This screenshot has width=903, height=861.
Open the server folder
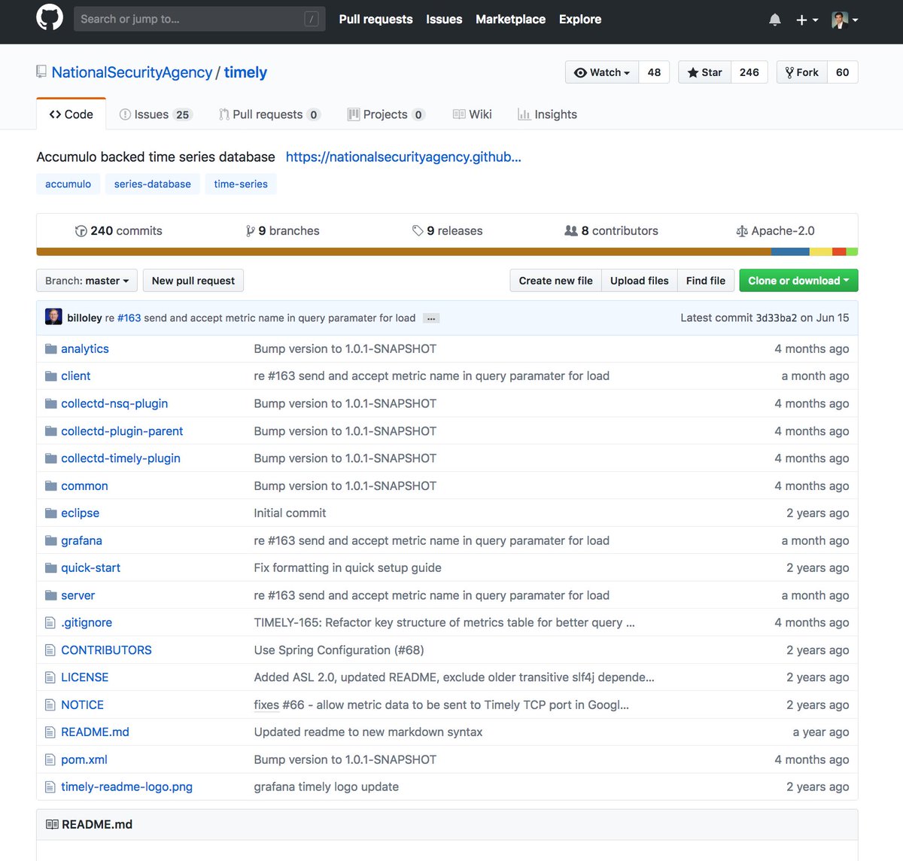point(78,595)
